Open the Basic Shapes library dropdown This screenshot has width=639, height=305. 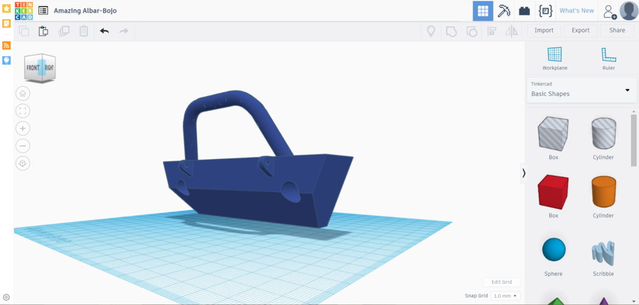[582, 90]
